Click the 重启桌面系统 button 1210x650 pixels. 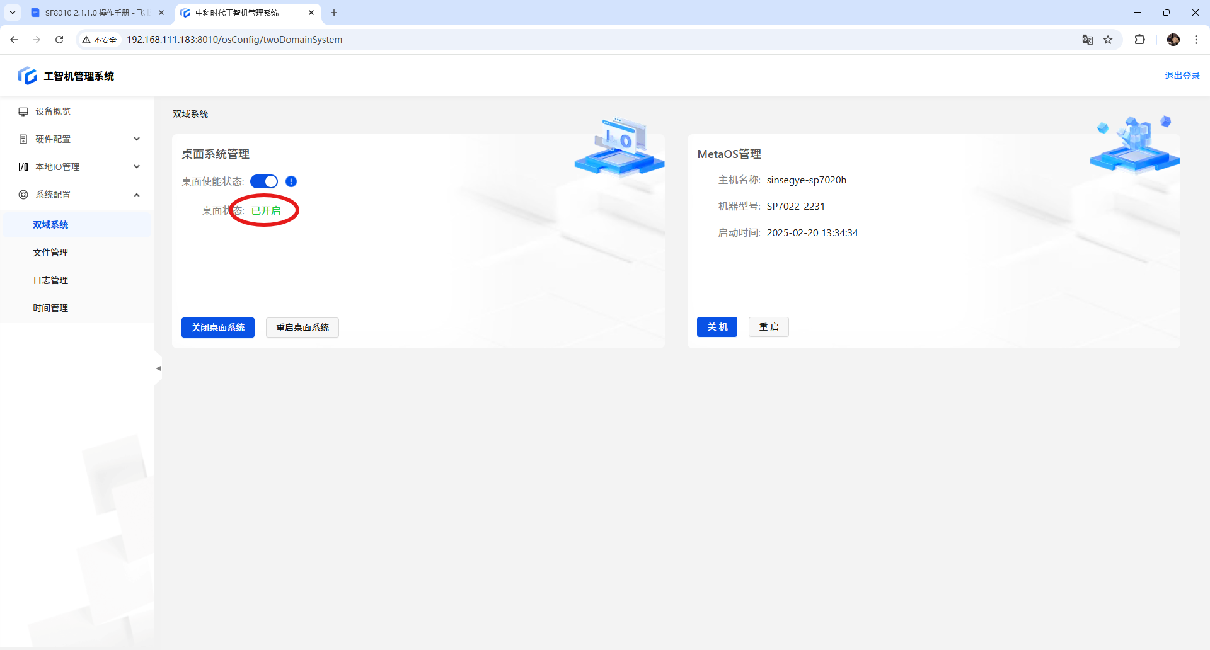(x=302, y=328)
